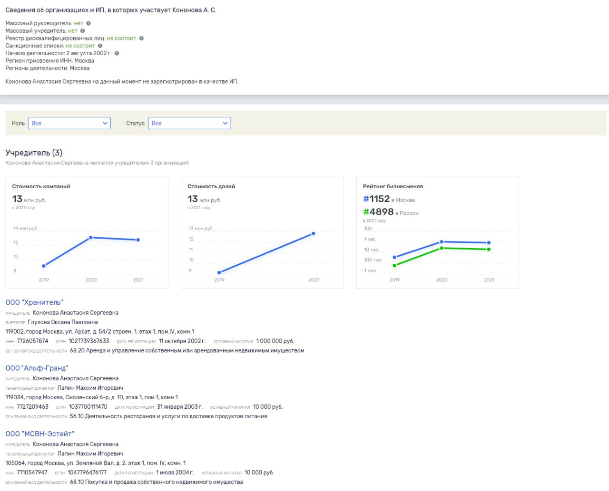Click Стоимость долей card title
This screenshot has height=491, width=609.
[x=211, y=186]
